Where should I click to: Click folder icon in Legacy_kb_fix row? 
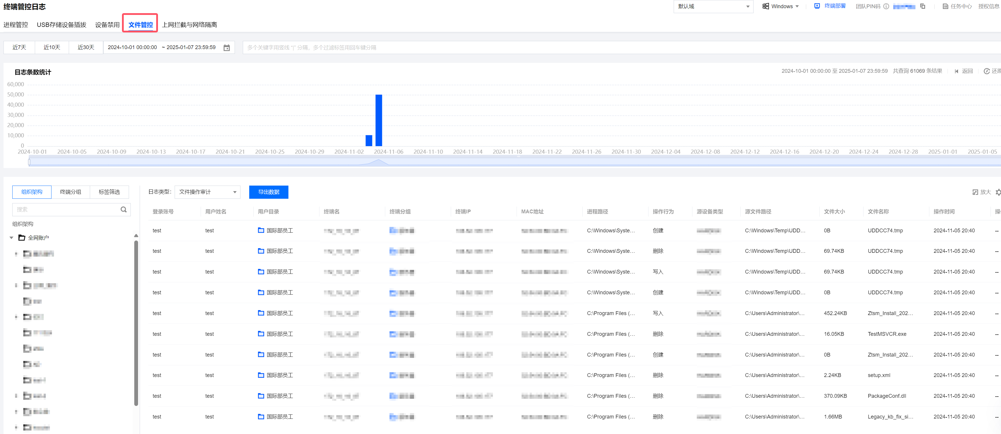tap(261, 416)
